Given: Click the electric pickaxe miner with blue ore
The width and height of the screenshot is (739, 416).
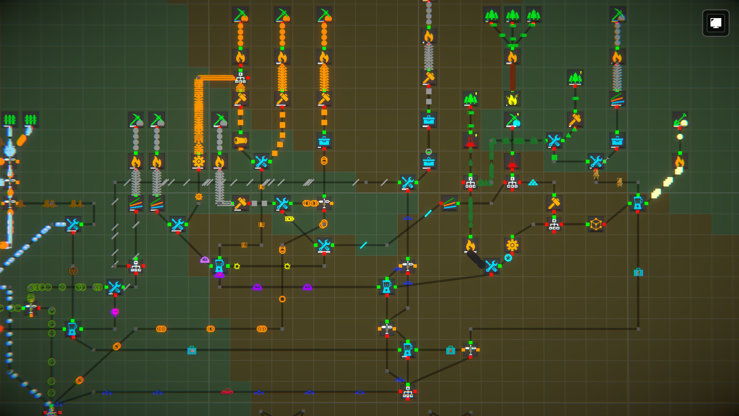Looking at the screenshot, I should 513,120.
